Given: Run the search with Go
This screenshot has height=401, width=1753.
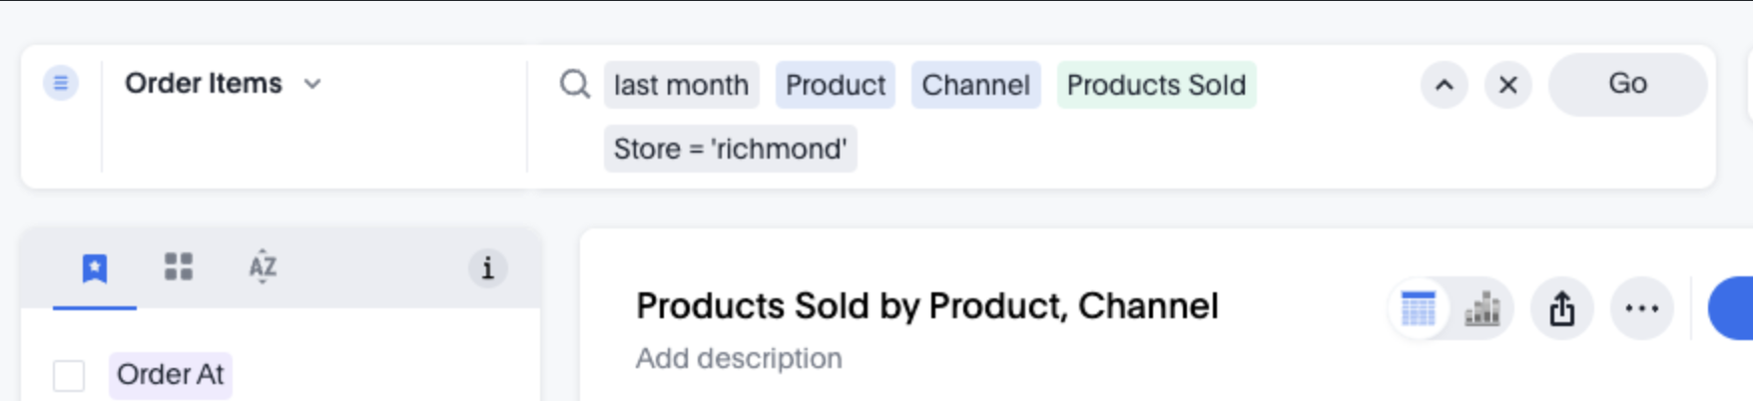Looking at the screenshot, I should [x=1627, y=84].
